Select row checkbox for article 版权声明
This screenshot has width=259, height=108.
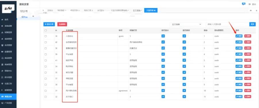tap(45, 60)
